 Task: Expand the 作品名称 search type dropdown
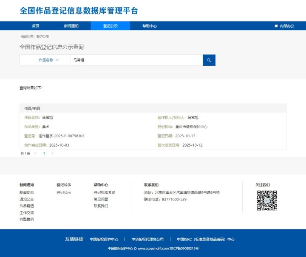point(45,60)
